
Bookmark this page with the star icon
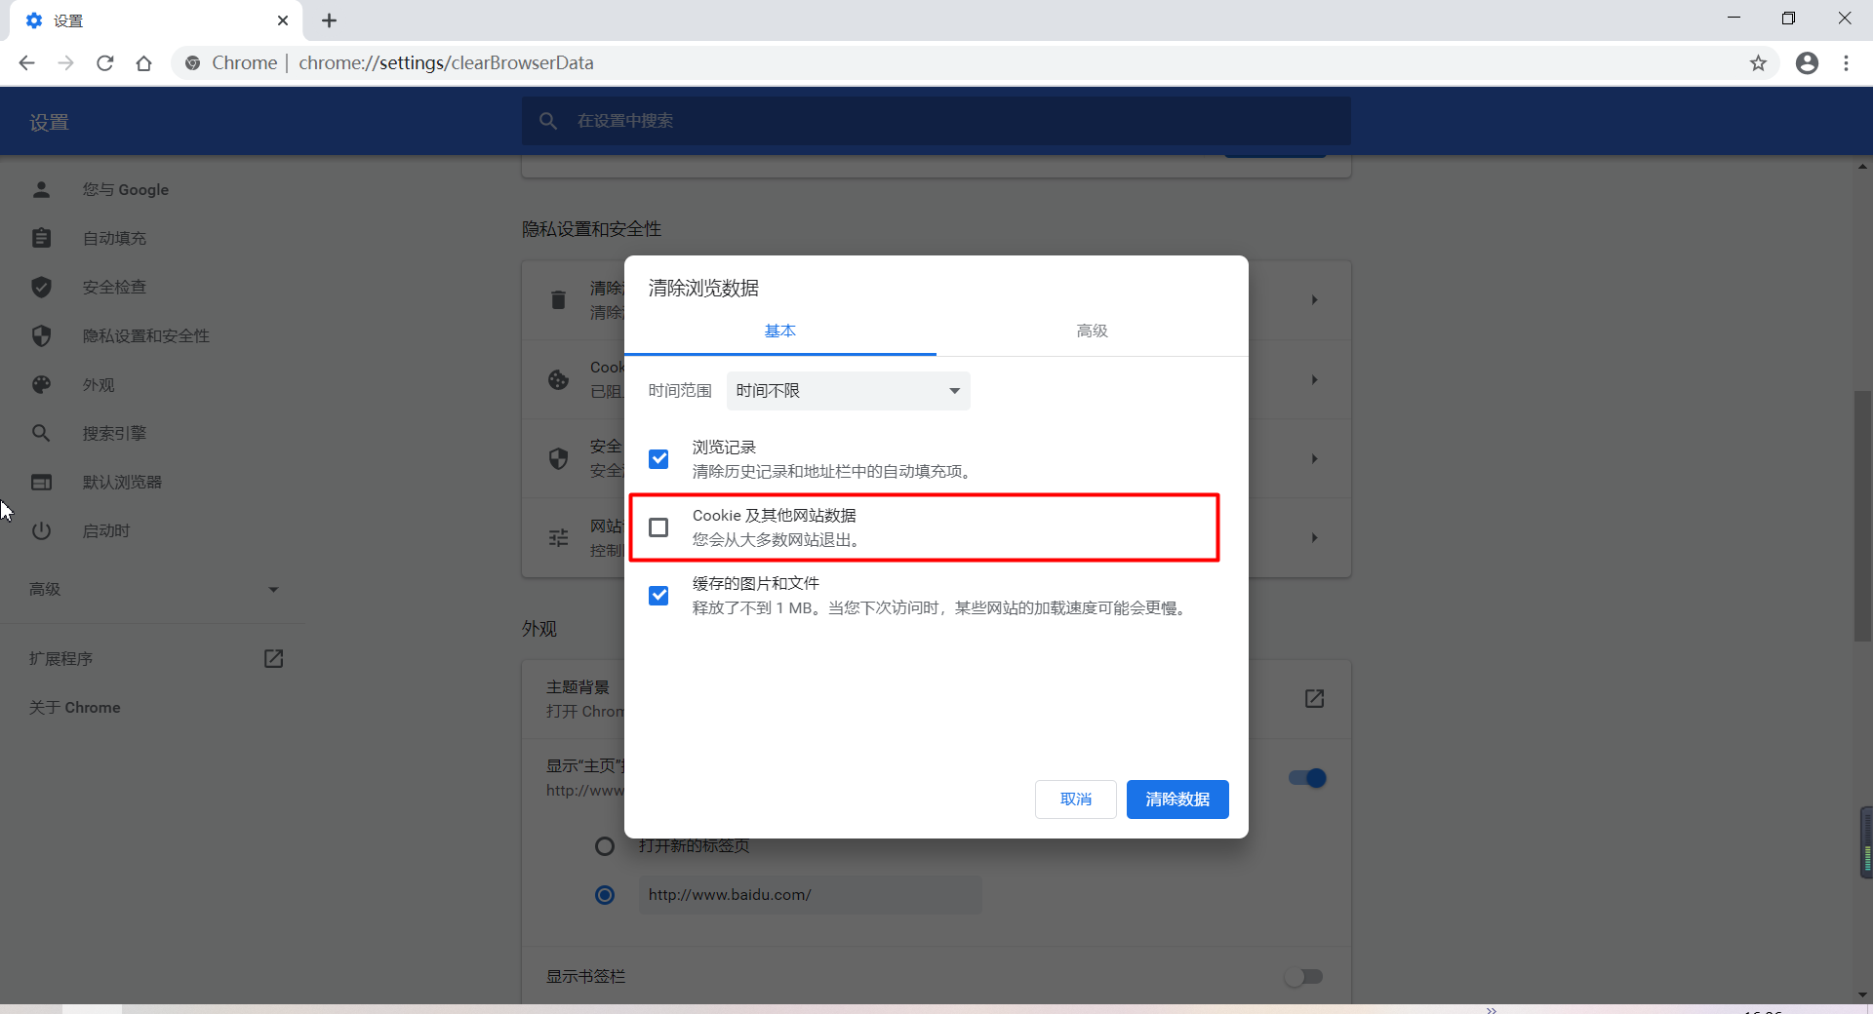tap(1758, 63)
